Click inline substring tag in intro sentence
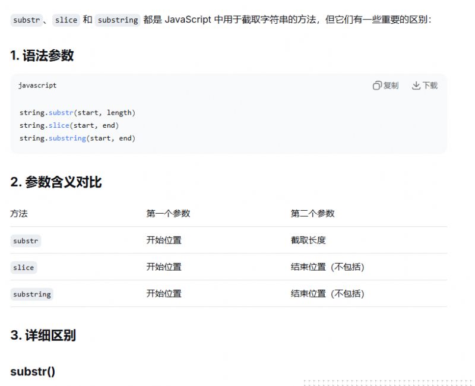 tap(118, 20)
